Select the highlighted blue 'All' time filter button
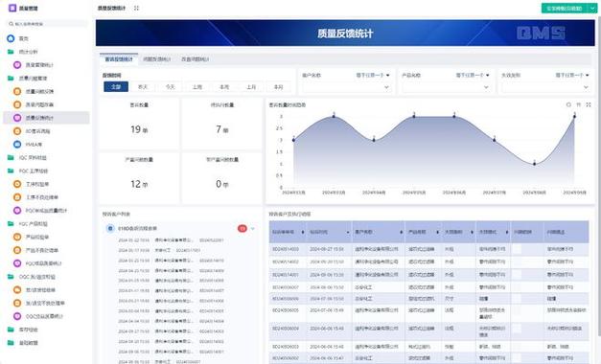This screenshot has width=601, height=364. 116,87
